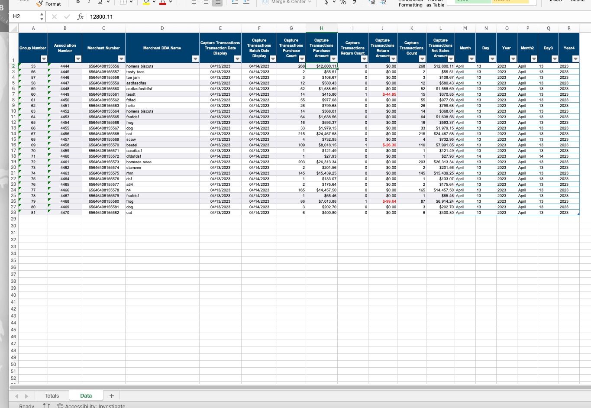Viewport: 591px width, 408px height.
Task: Toggle underline formatting
Action: click(x=100, y=2)
